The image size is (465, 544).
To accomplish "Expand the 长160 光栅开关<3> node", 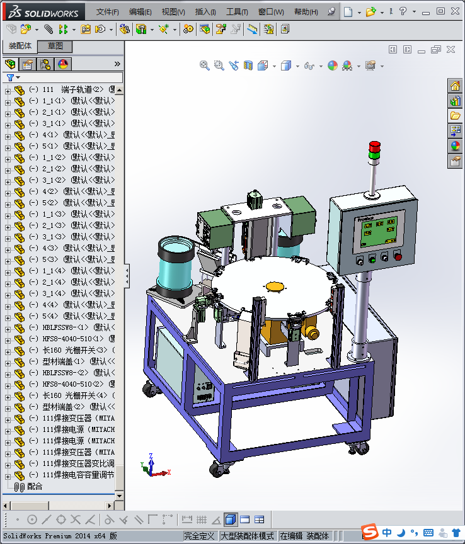I will [8, 352].
